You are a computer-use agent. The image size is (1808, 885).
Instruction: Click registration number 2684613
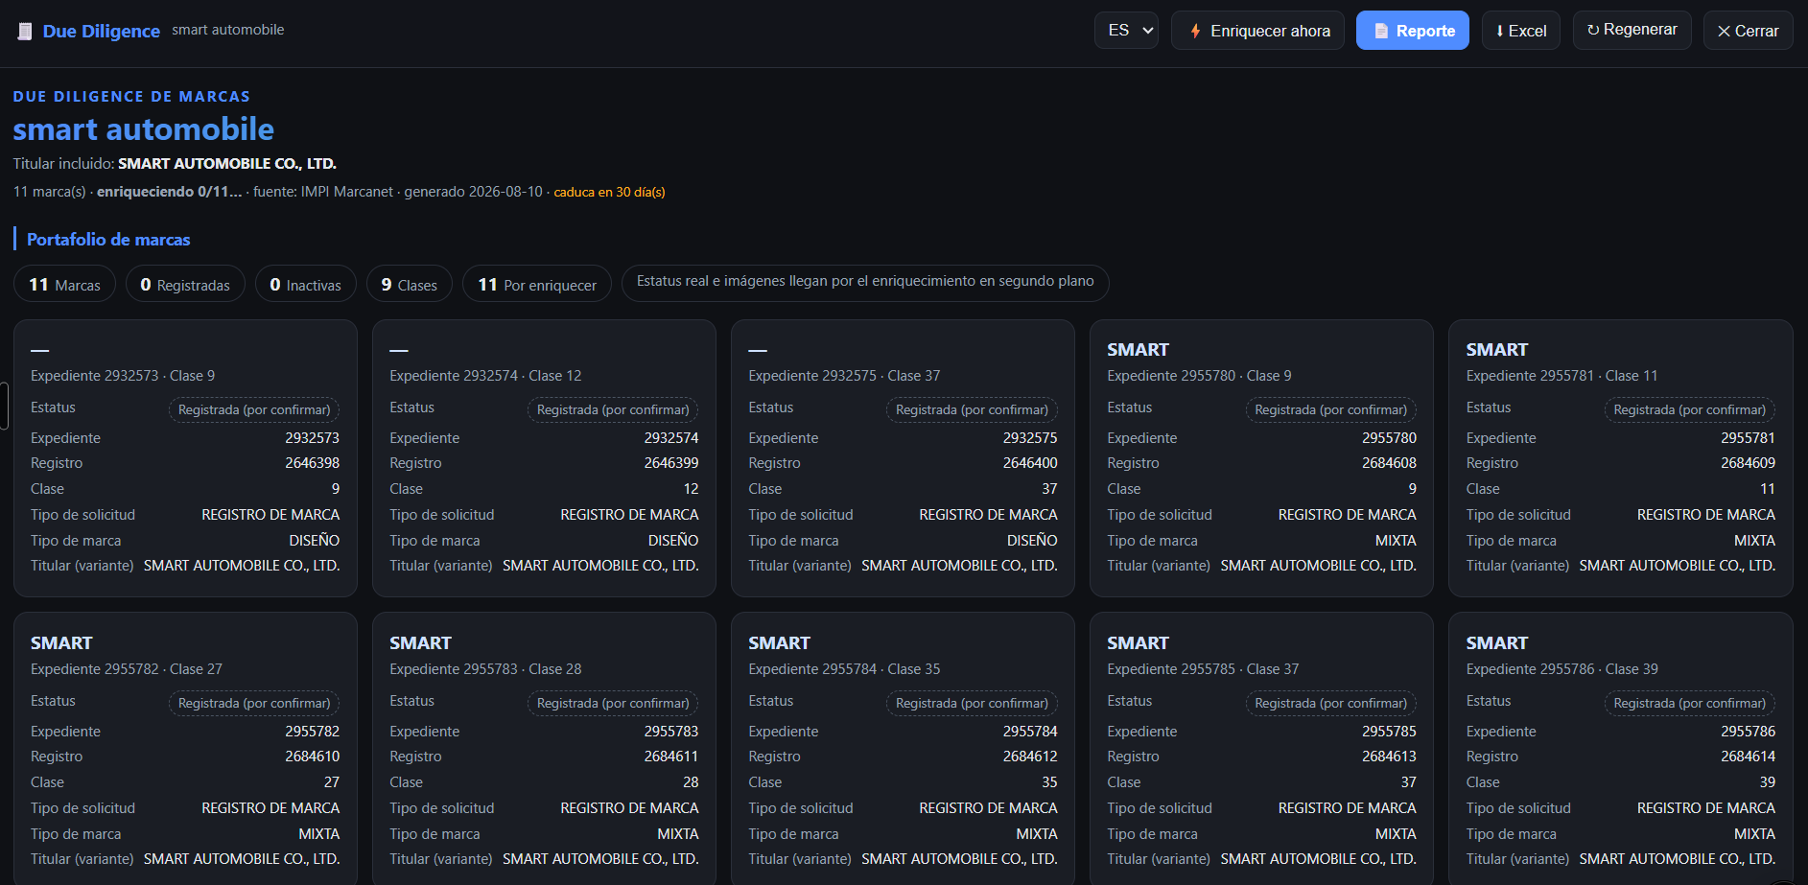click(1389, 757)
